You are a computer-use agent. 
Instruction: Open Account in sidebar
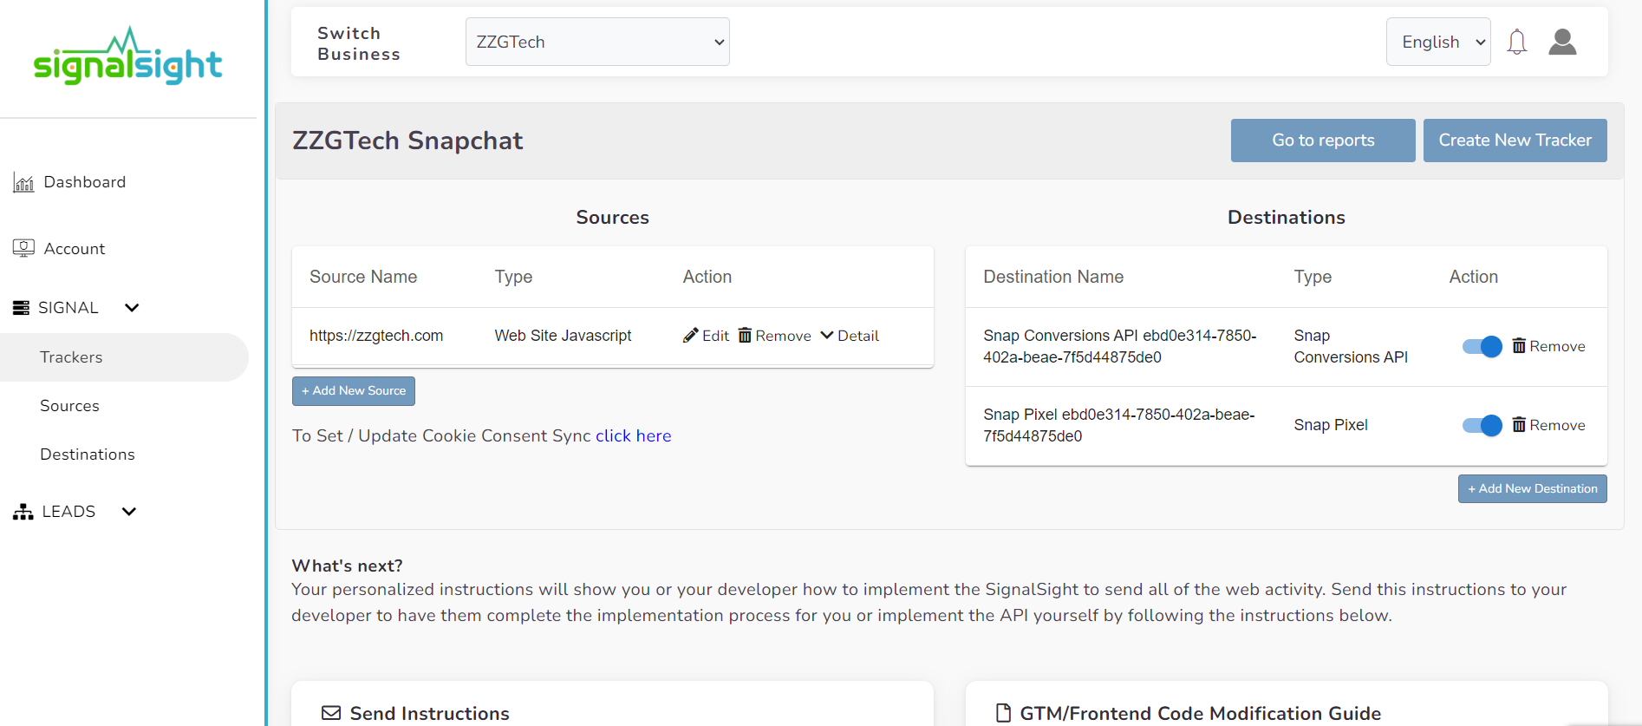(x=75, y=249)
